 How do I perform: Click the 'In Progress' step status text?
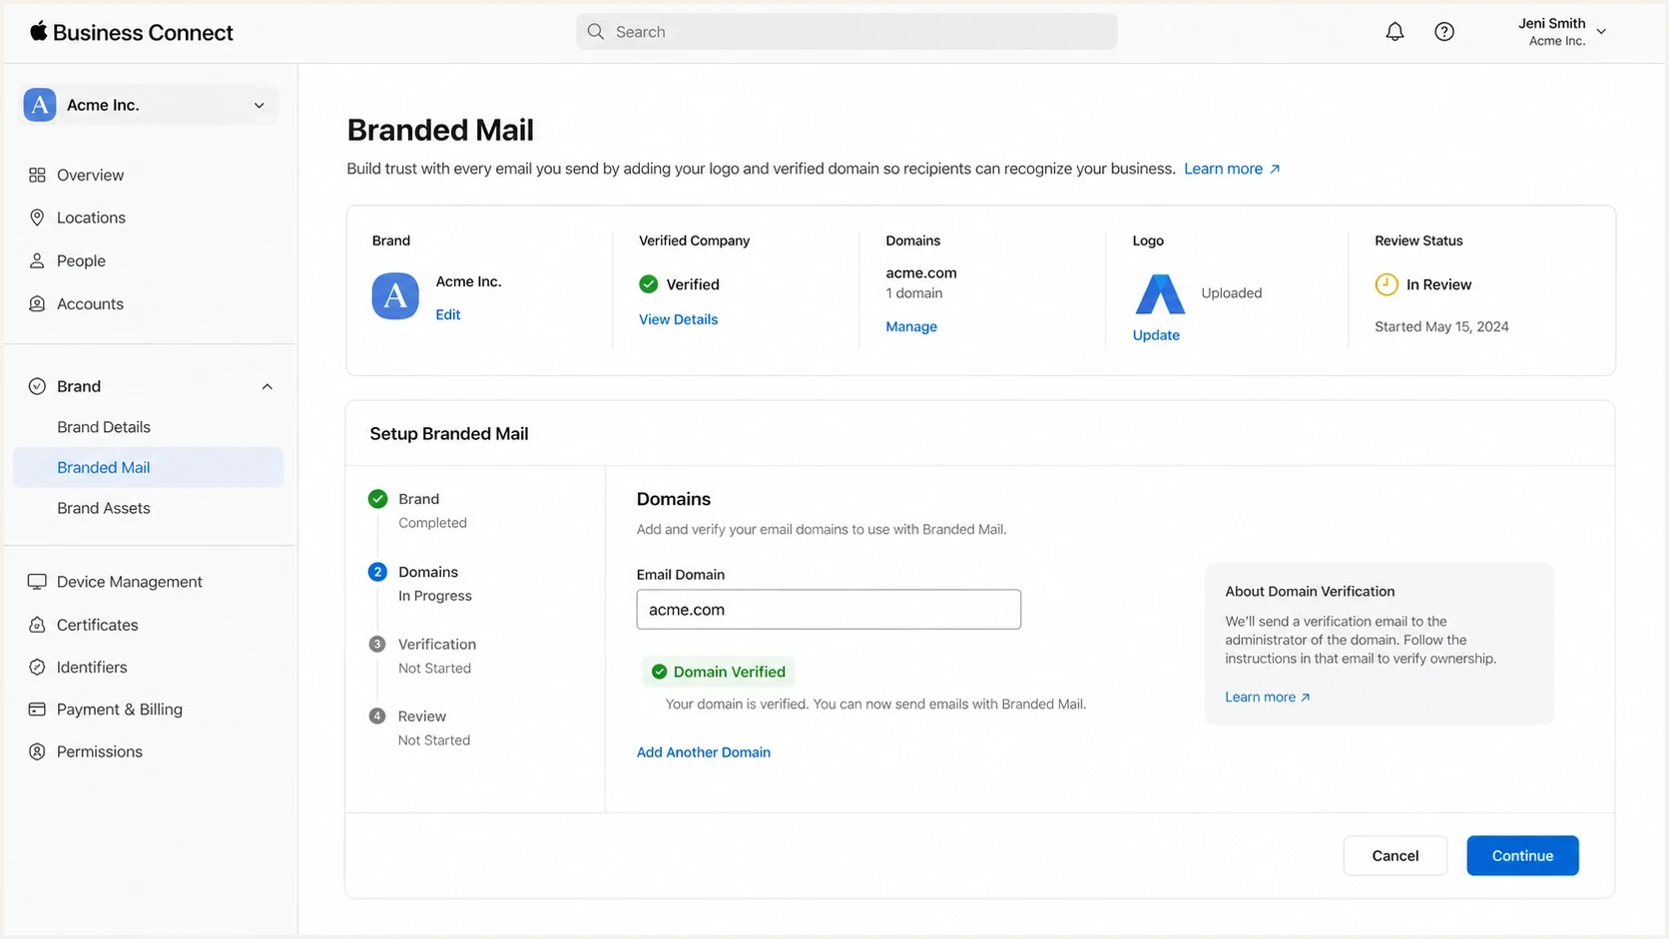coord(435,596)
